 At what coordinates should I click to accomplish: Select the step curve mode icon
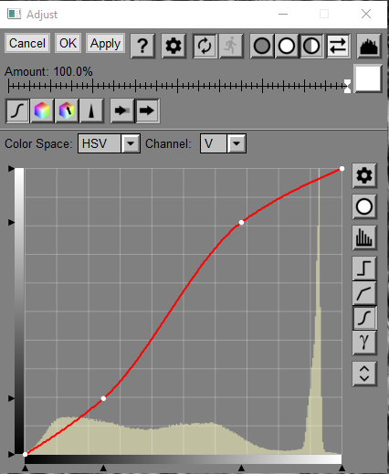pos(364,269)
